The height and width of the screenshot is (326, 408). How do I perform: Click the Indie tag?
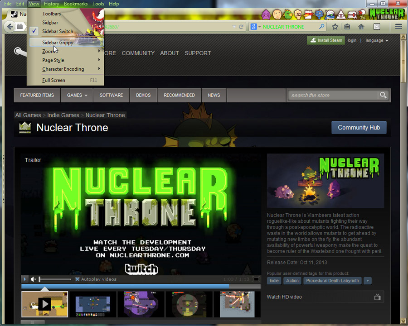pos(274,281)
